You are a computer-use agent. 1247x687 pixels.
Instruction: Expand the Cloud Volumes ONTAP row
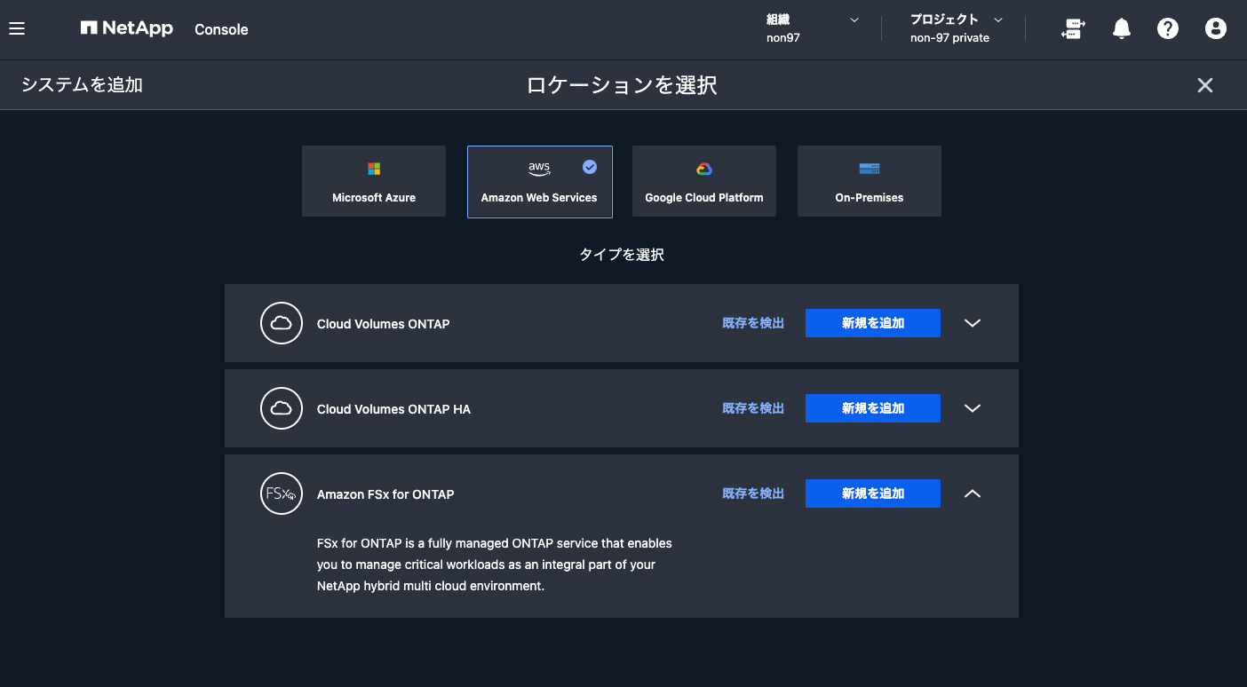[973, 323]
